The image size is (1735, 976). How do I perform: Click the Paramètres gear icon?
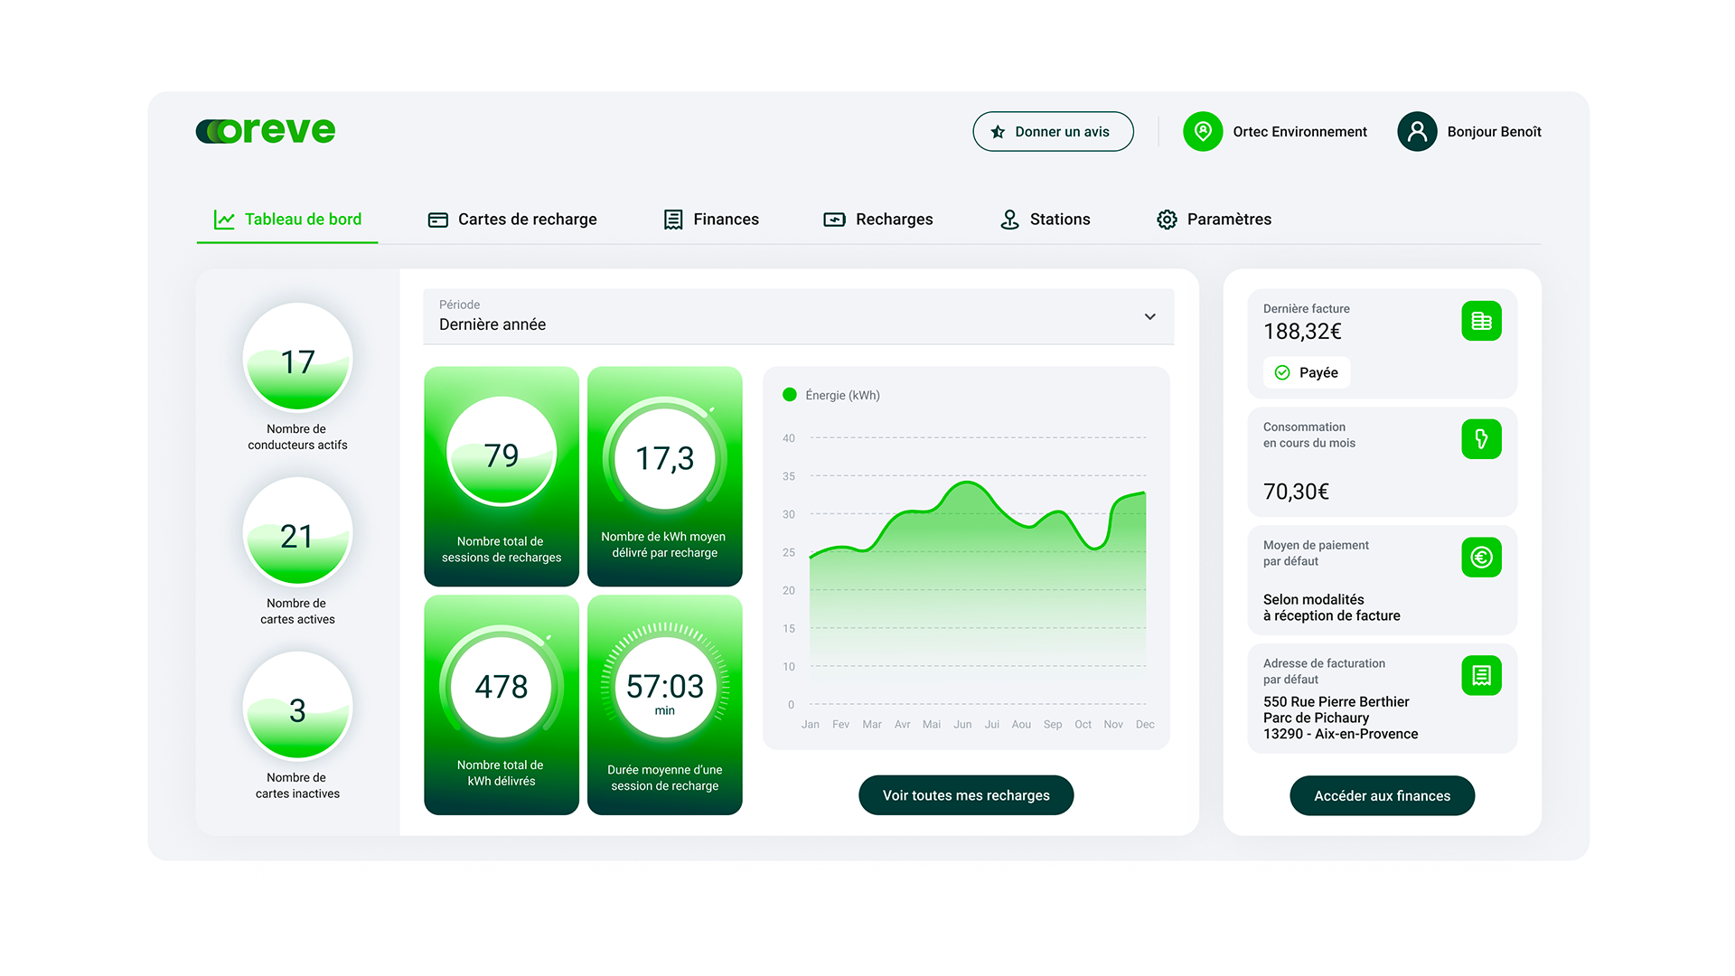(1167, 220)
